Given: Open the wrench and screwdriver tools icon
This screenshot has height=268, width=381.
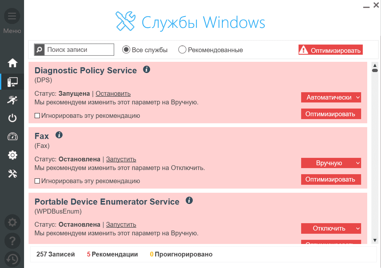Looking at the screenshot, I should pos(13,174).
